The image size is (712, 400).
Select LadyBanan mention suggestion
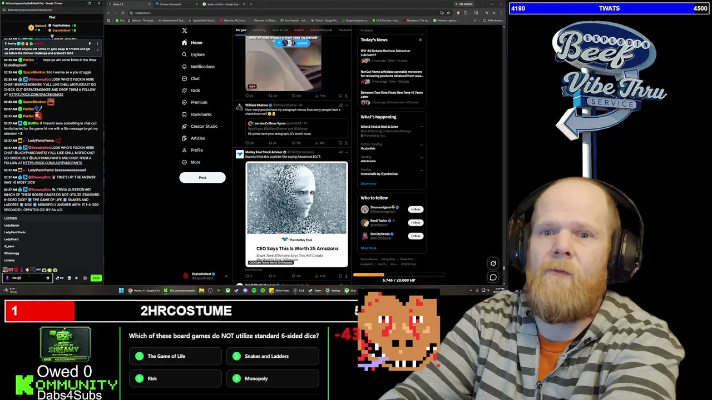(x=12, y=226)
